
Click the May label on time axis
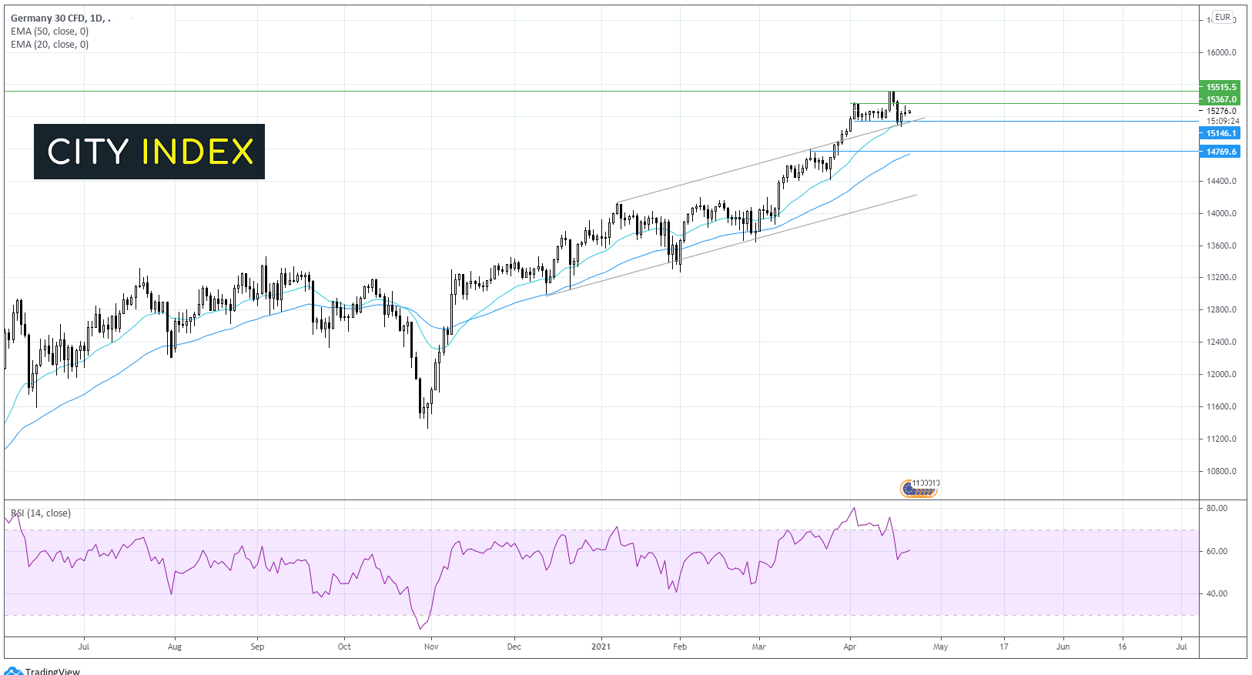pos(940,647)
